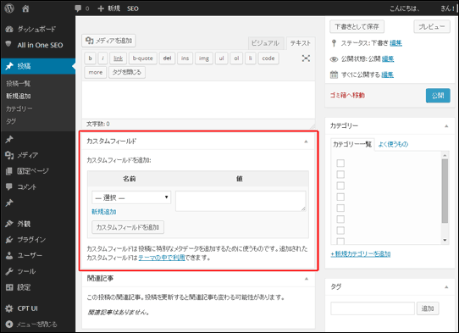The height and width of the screenshot is (333, 459).
Task: Click the Preview button
Action: pyautogui.click(x=432, y=26)
